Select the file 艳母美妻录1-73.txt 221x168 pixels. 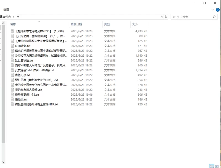tap(27, 95)
